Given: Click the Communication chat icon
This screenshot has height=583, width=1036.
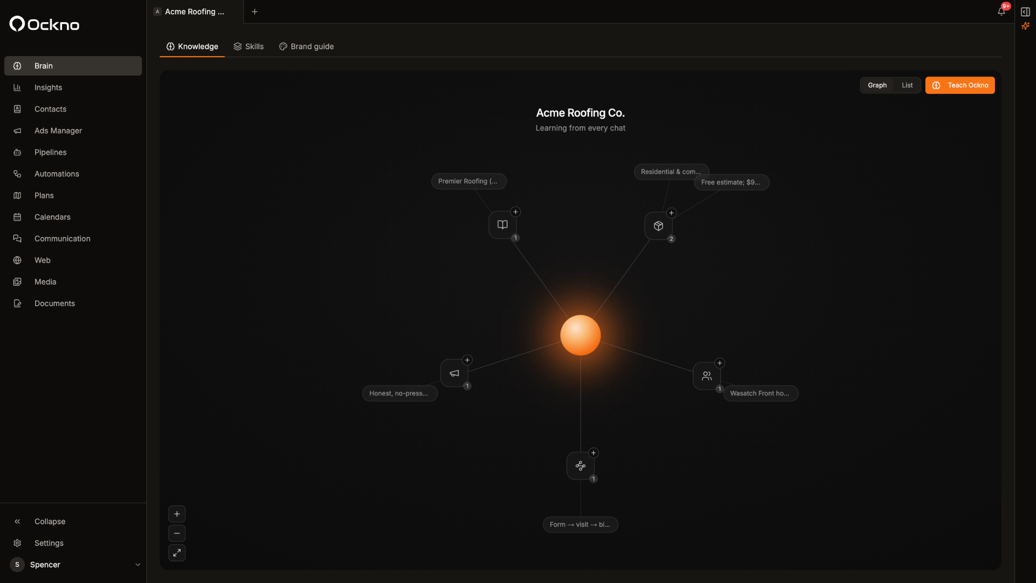Looking at the screenshot, I should [17, 239].
